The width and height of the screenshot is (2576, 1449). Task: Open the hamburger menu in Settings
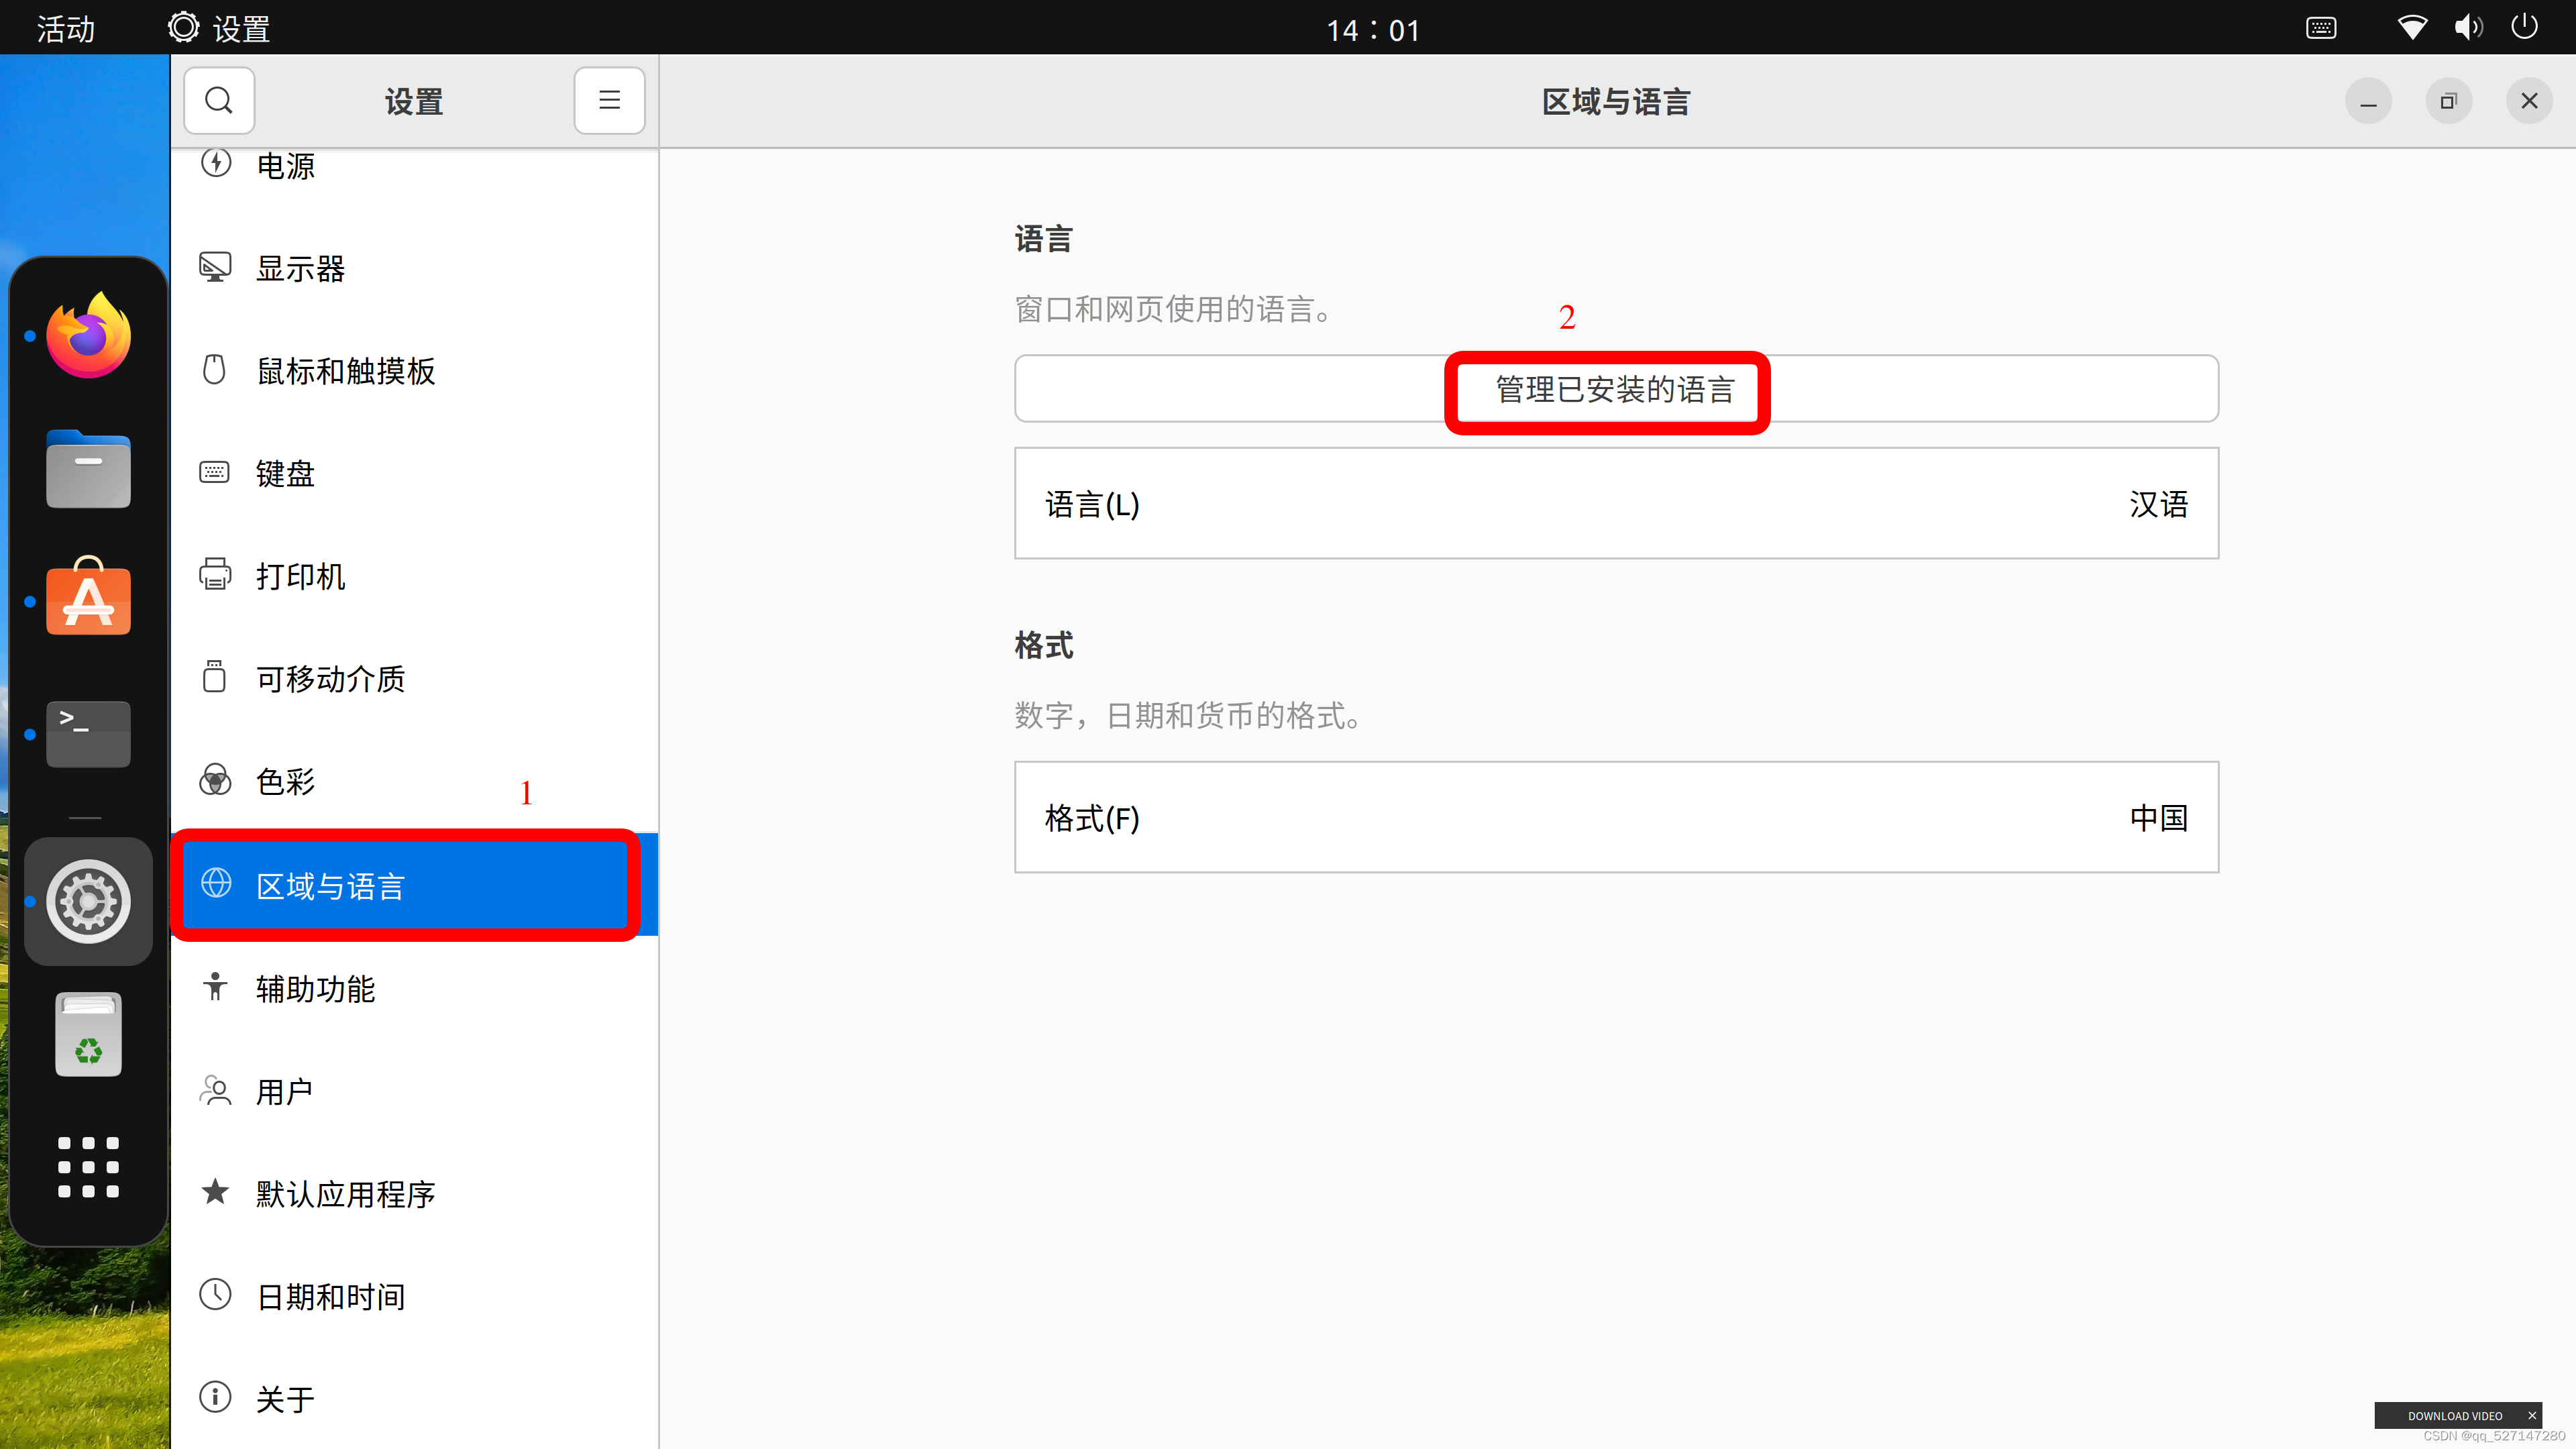tap(609, 101)
